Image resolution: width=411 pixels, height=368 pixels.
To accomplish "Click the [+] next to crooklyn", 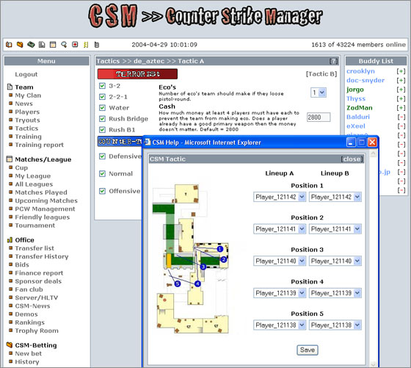I will point(401,71).
